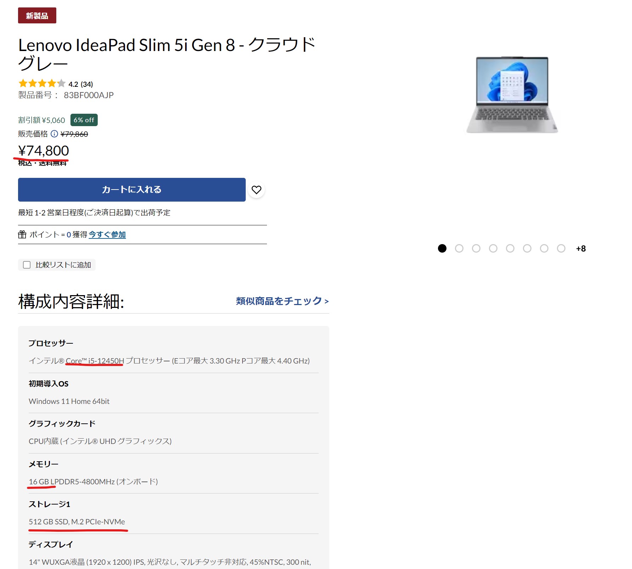Click 16 GB LPDDR5-4800MHz memory spec
This screenshot has width=632, height=569.
(x=93, y=481)
